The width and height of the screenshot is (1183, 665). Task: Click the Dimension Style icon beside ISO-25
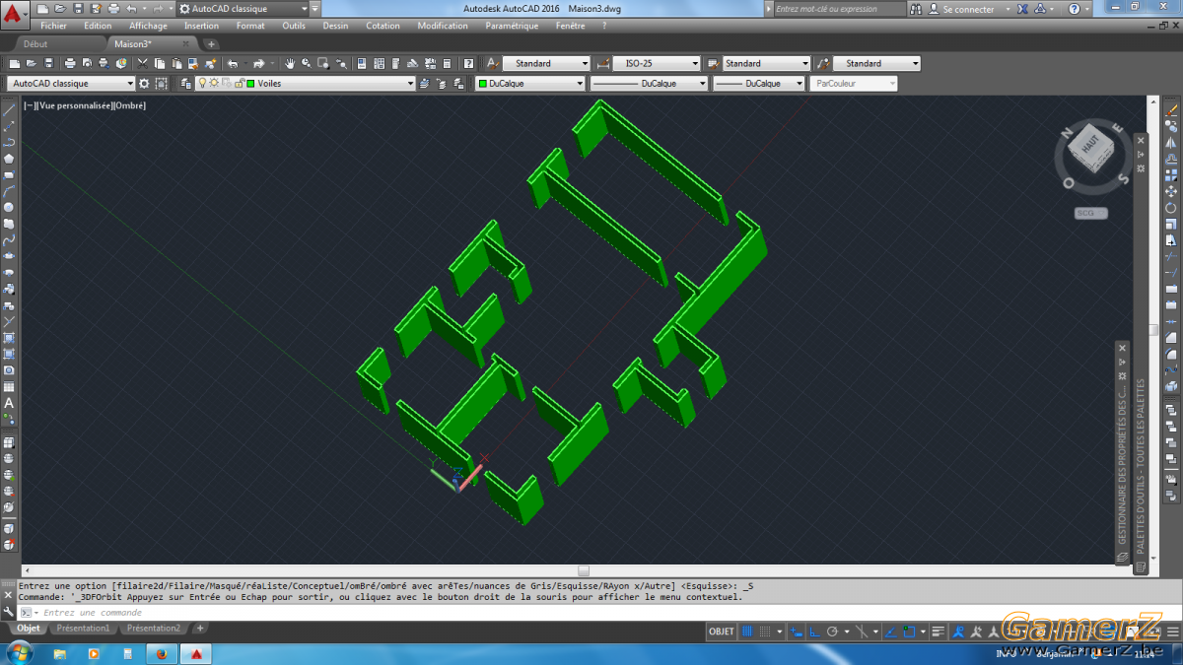603,63
